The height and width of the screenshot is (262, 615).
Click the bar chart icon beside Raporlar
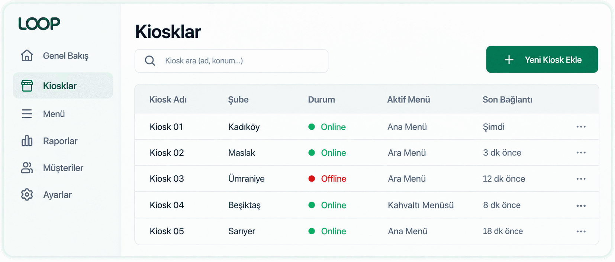tap(27, 141)
